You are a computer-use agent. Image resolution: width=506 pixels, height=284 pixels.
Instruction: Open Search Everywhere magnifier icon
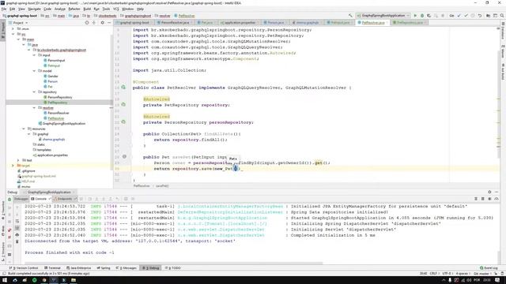[502, 16]
